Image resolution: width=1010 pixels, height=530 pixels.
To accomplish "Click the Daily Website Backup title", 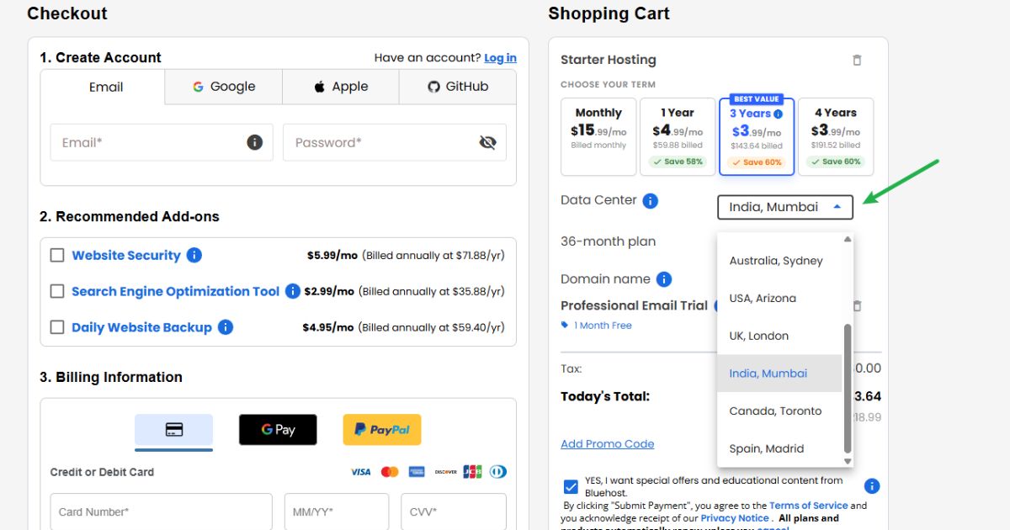I will click(x=141, y=327).
